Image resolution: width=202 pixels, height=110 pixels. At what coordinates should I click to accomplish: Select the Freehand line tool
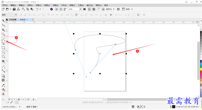pos(3,39)
